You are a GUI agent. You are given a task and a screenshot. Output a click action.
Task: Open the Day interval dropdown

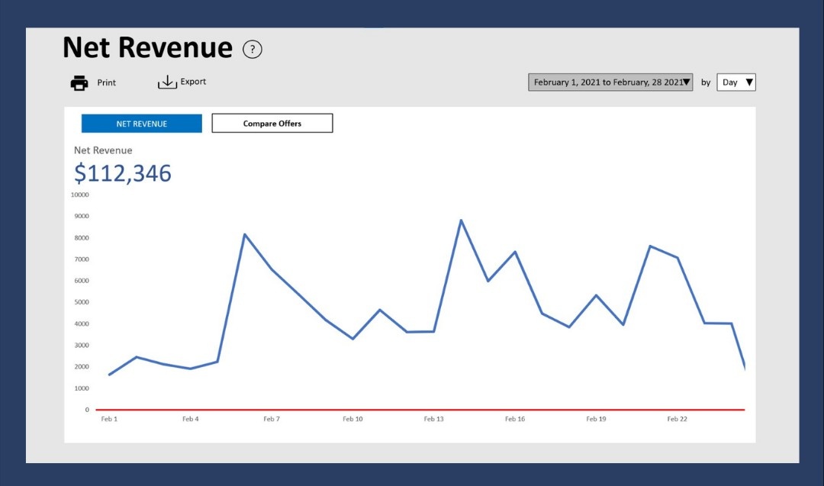(736, 82)
